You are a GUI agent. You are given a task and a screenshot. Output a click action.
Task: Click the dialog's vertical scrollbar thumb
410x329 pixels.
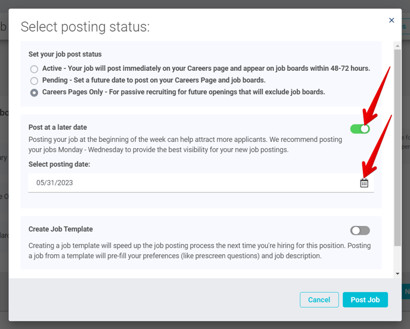[x=397, y=147]
